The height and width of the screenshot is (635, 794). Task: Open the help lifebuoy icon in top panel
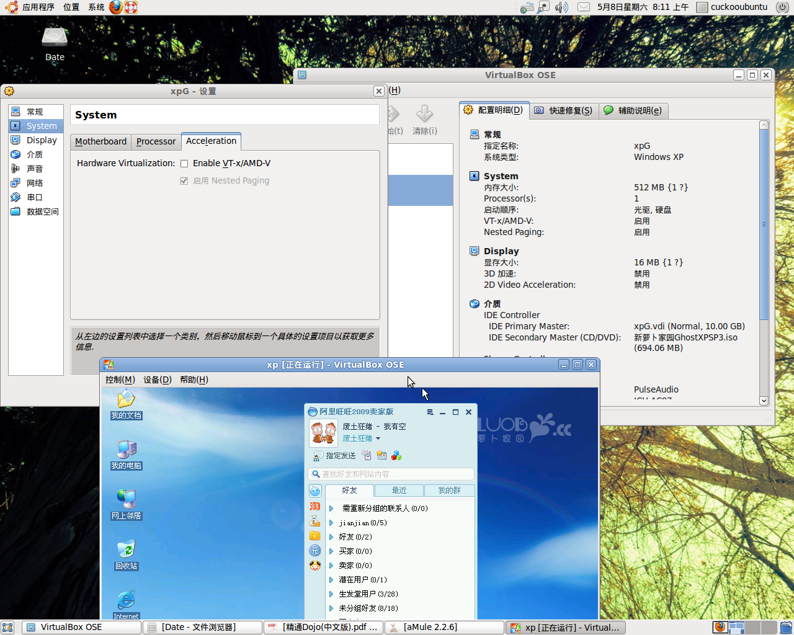pos(130,7)
